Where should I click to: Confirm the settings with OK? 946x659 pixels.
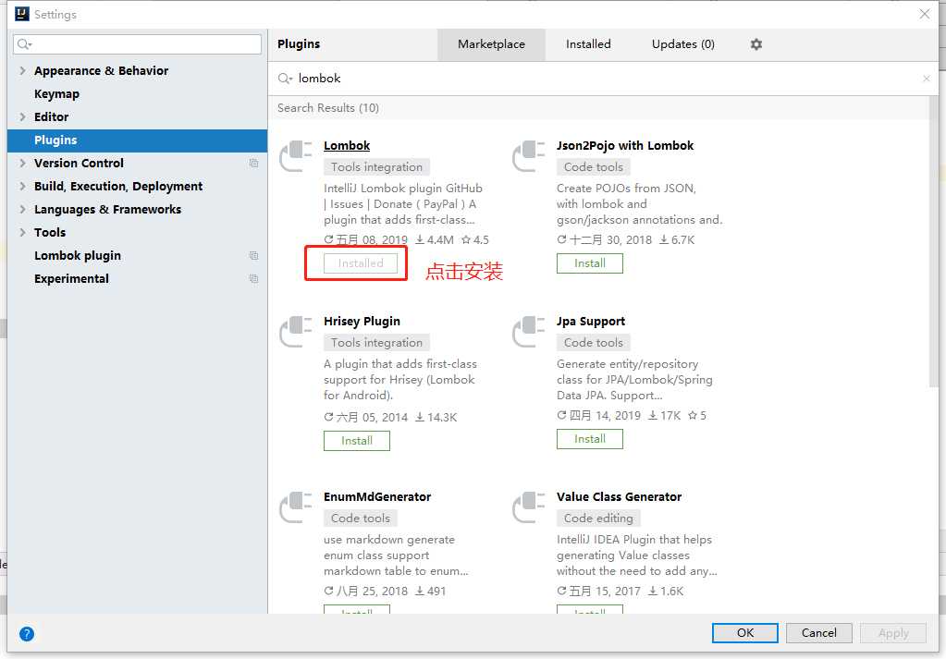click(x=745, y=633)
